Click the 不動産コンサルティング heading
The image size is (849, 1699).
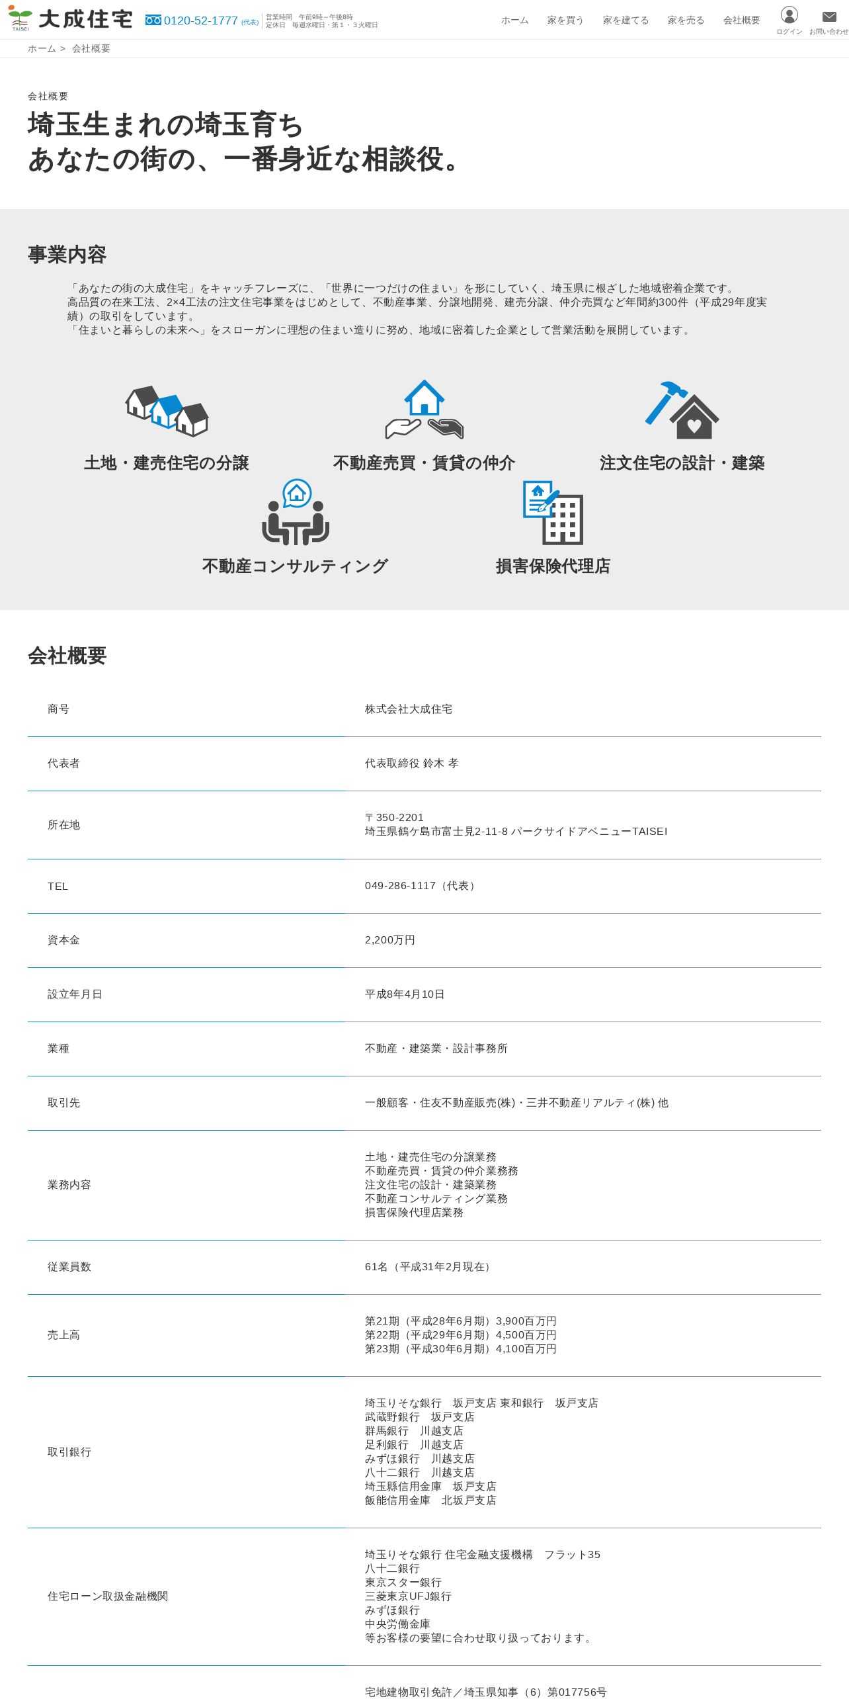tap(296, 566)
